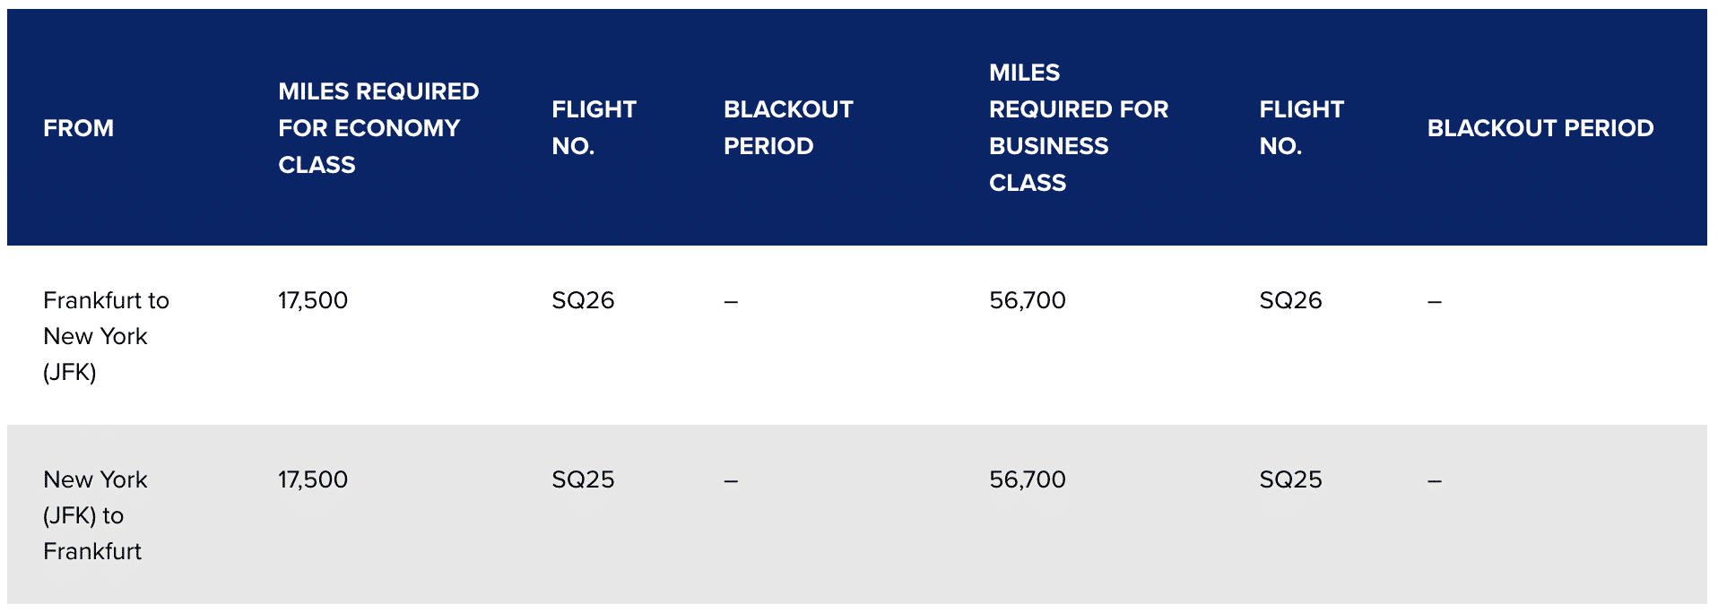Click the rightmost Blackout Period header
Image resolution: width=1718 pixels, height=613 pixels.
[1540, 128]
